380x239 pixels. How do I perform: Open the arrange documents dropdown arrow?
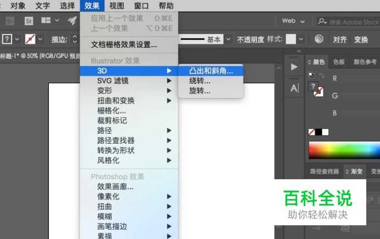[57, 20]
